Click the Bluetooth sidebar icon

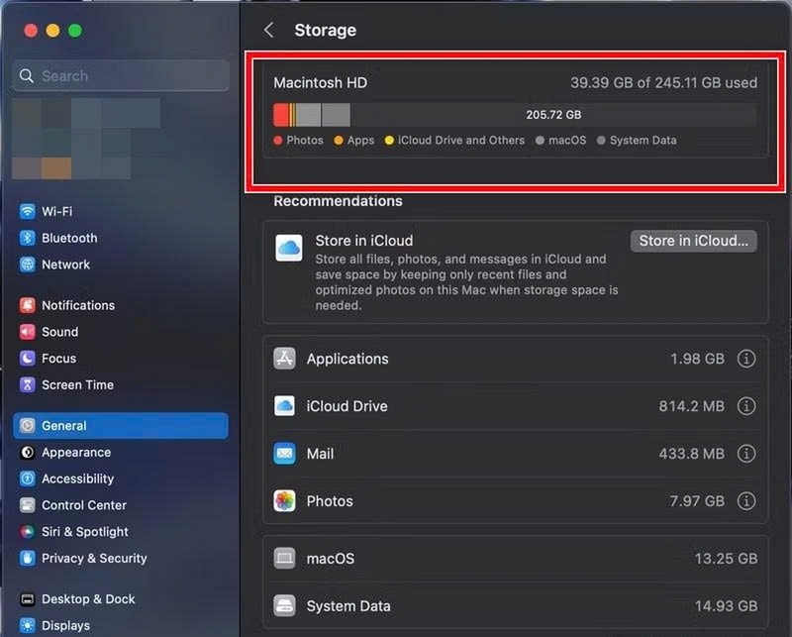click(x=28, y=238)
